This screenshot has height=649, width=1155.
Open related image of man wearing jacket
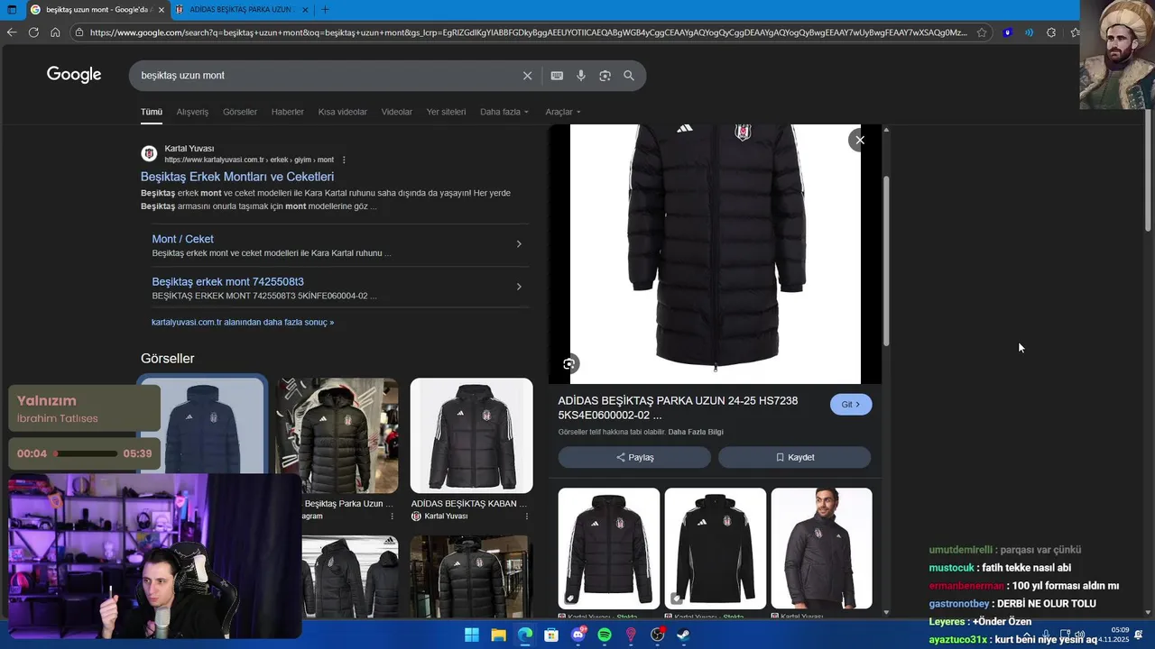[822, 548]
